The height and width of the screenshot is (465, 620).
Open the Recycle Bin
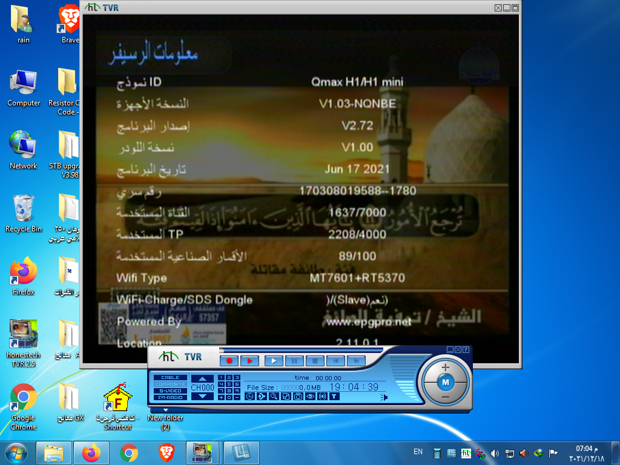(x=24, y=214)
